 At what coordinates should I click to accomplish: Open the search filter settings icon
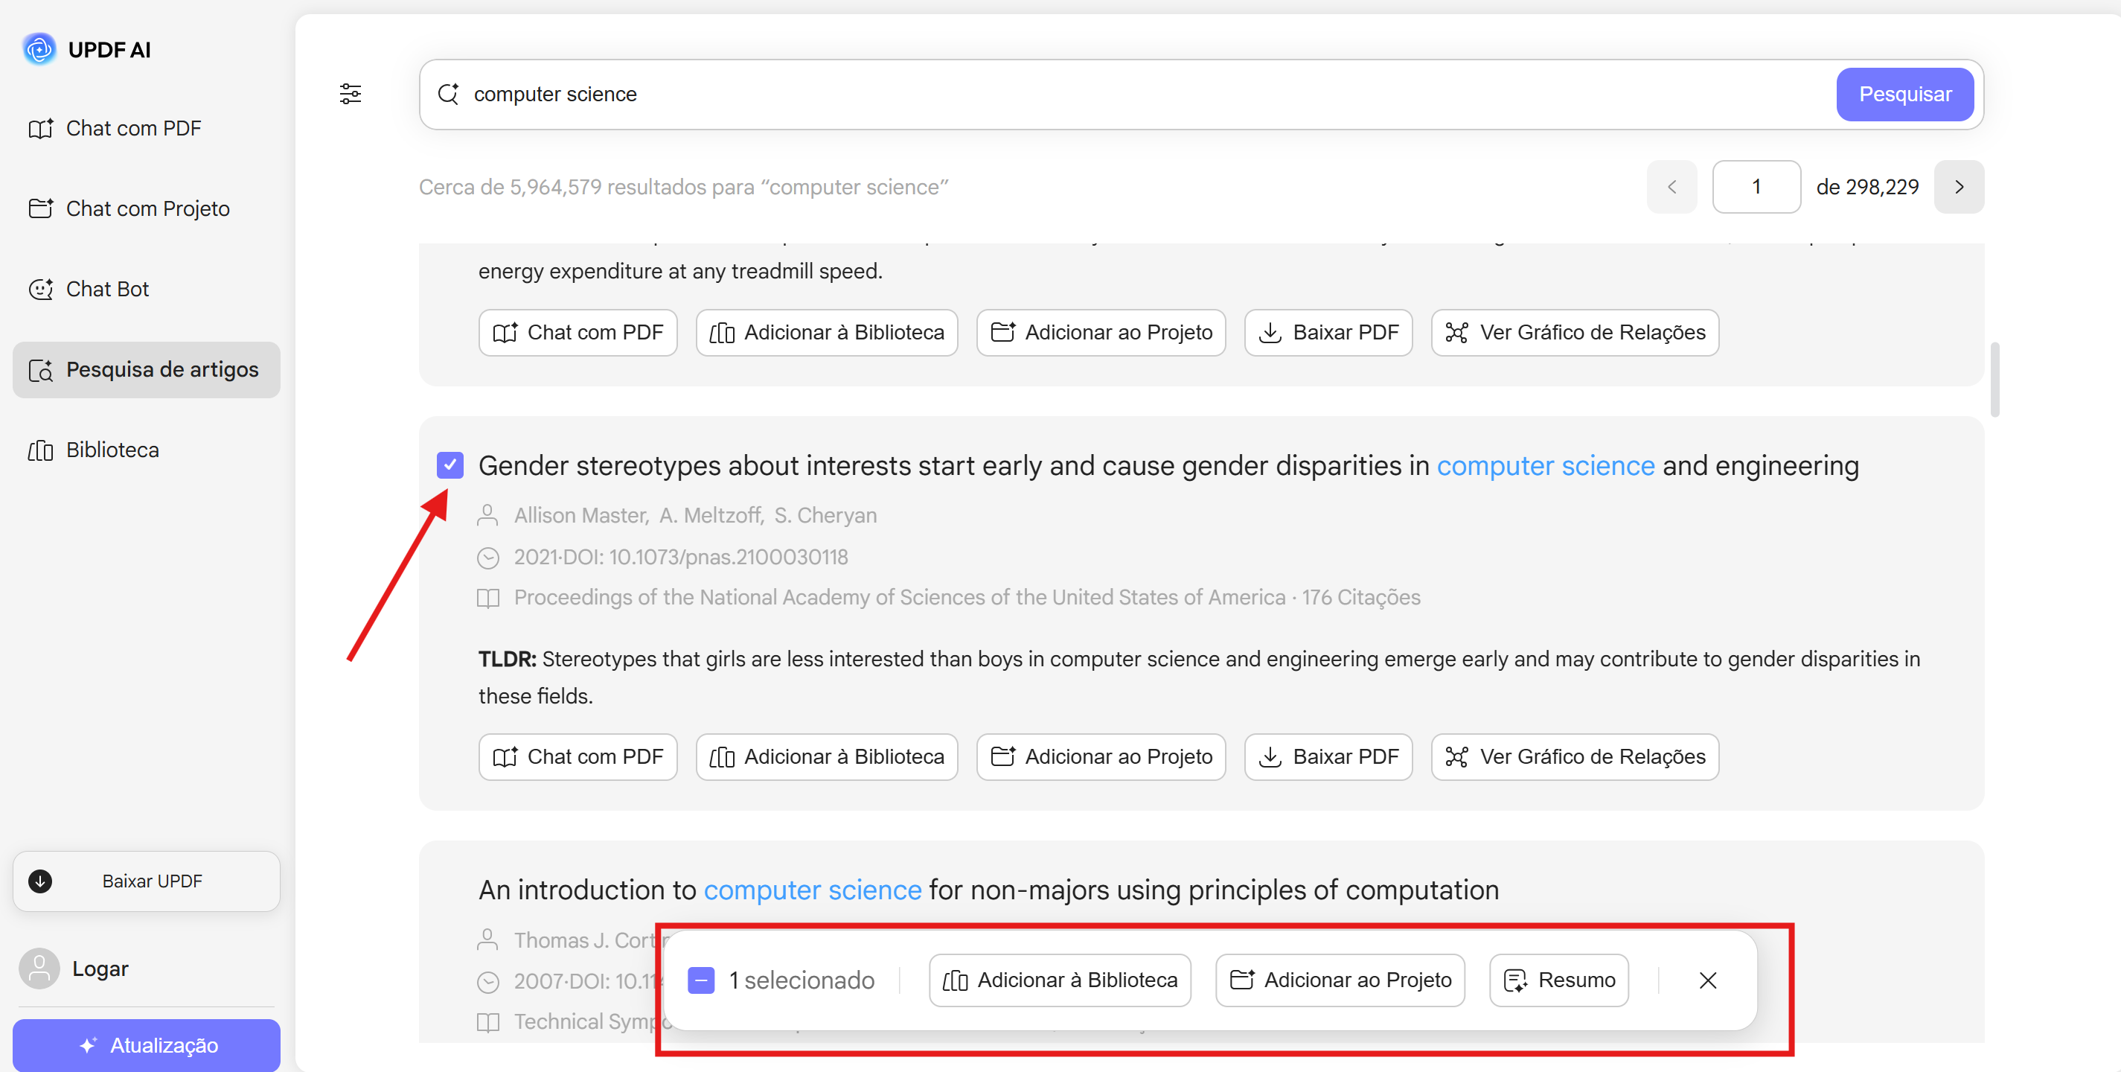point(350,94)
